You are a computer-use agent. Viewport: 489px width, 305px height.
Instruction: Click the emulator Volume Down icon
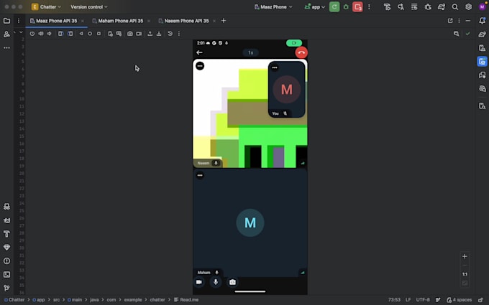click(x=50, y=34)
